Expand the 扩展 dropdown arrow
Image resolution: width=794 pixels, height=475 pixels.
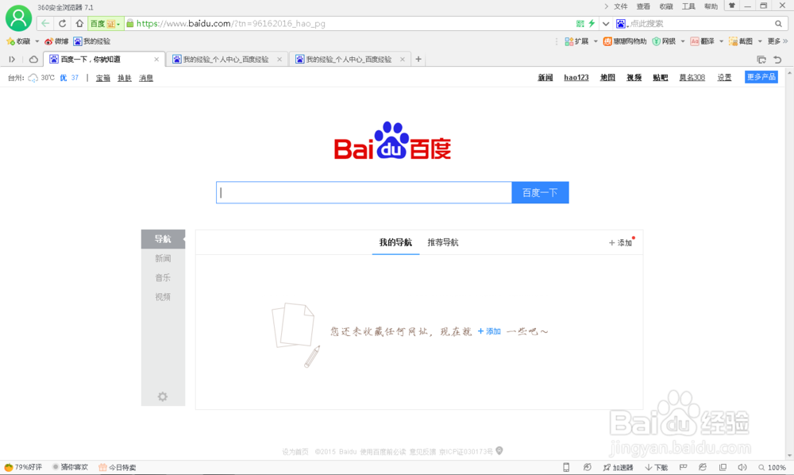pos(595,41)
